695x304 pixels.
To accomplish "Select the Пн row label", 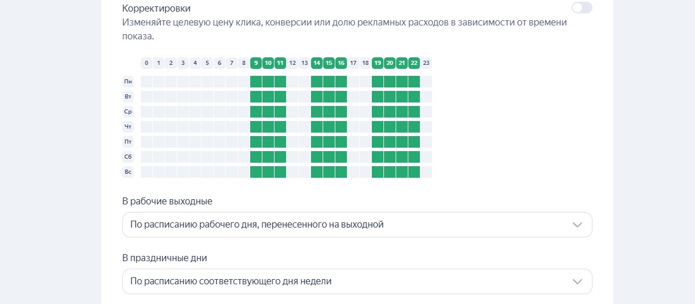I will click(x=128, y=82).
